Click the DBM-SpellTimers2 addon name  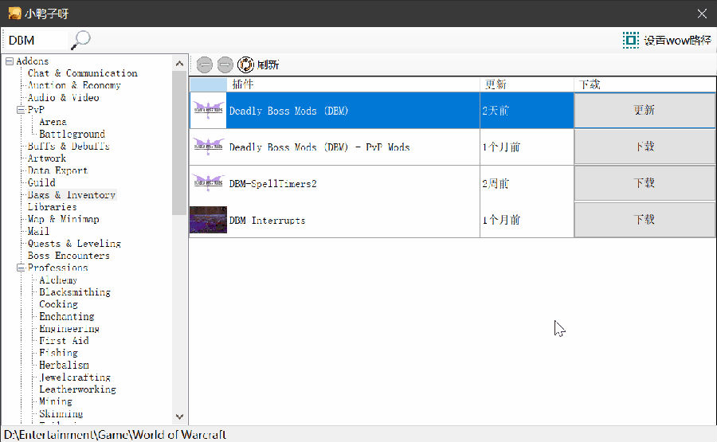point(273,184)
